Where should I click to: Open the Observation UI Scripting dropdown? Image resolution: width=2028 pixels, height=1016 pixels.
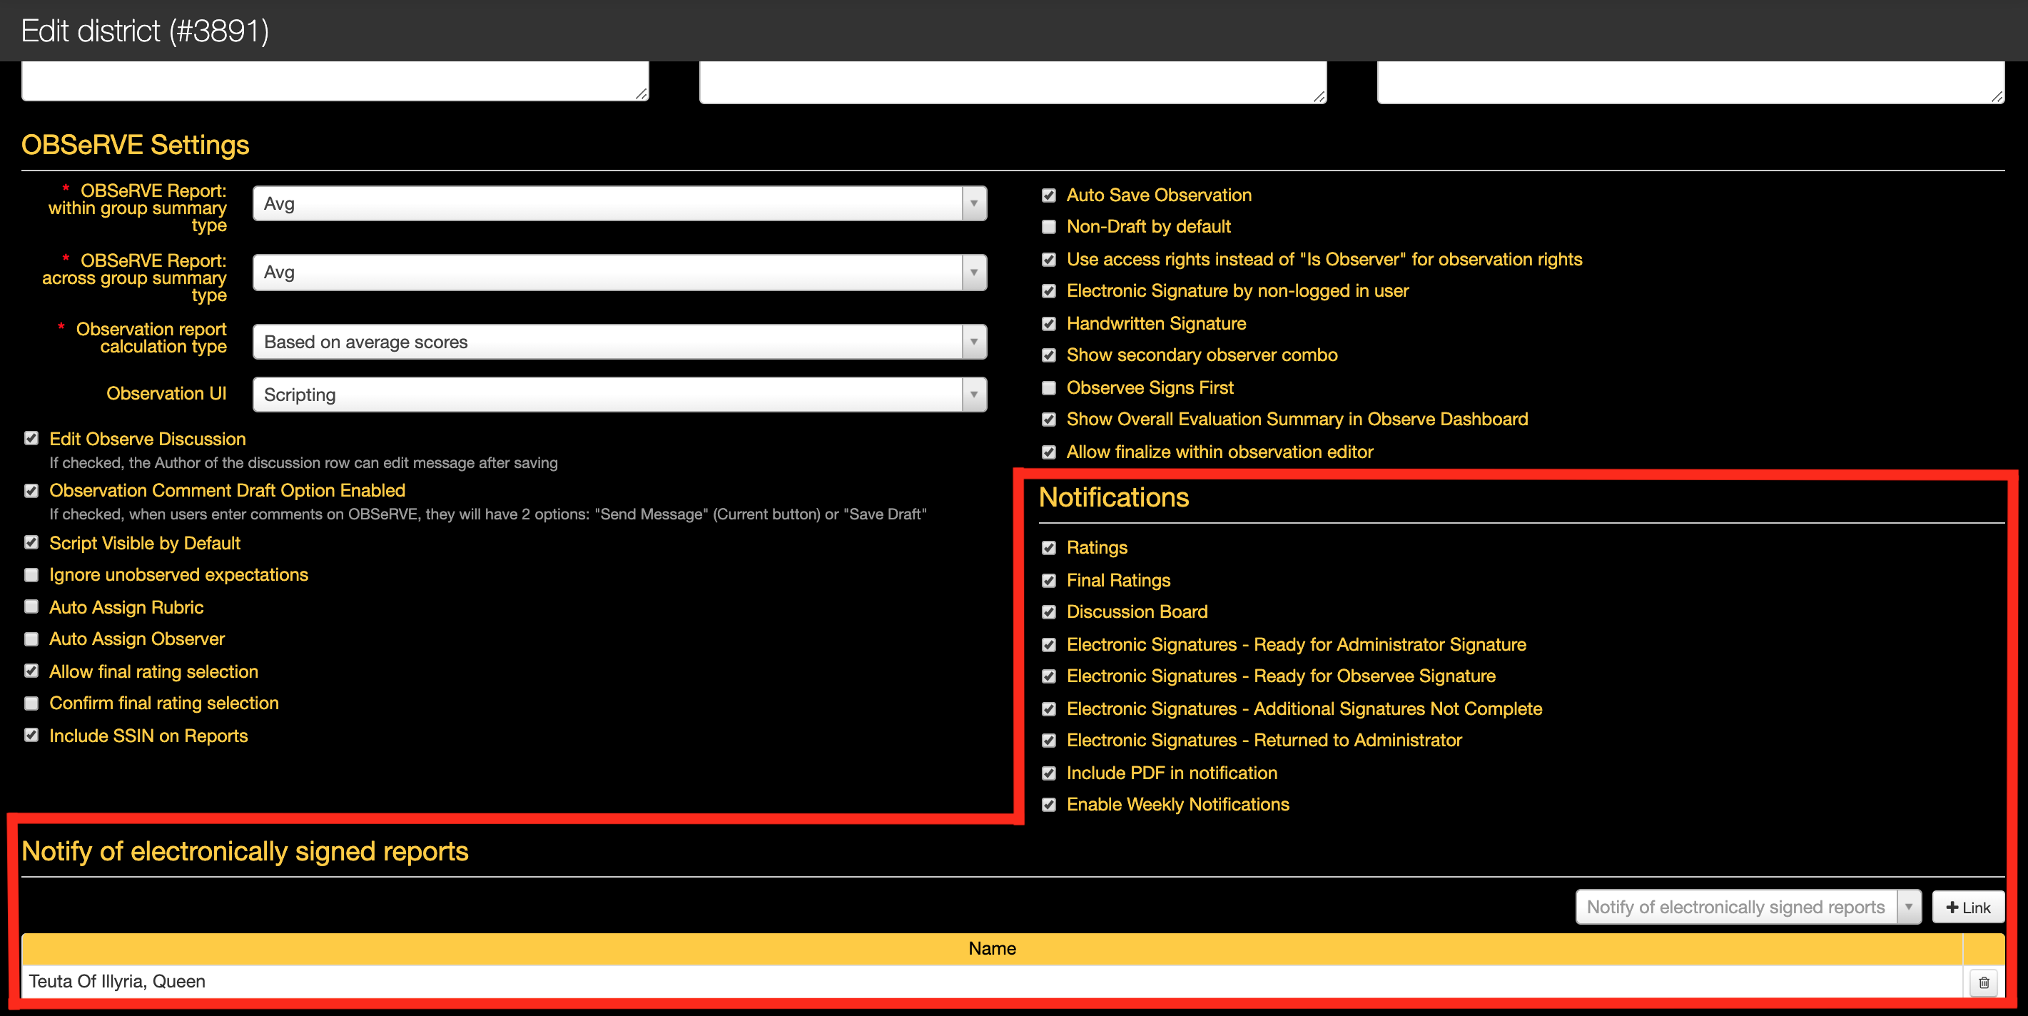click(619, 395)
